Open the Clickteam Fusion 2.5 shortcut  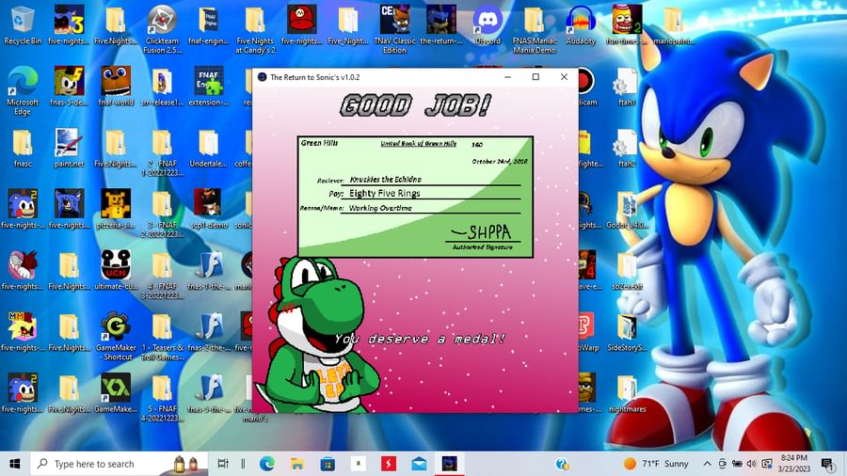click(x=162, y=29)
